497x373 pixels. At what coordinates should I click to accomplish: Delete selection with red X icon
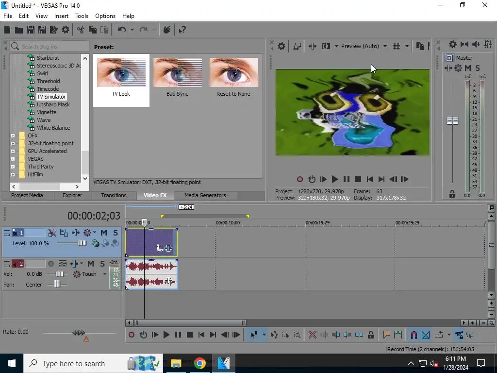coord(313,335)
